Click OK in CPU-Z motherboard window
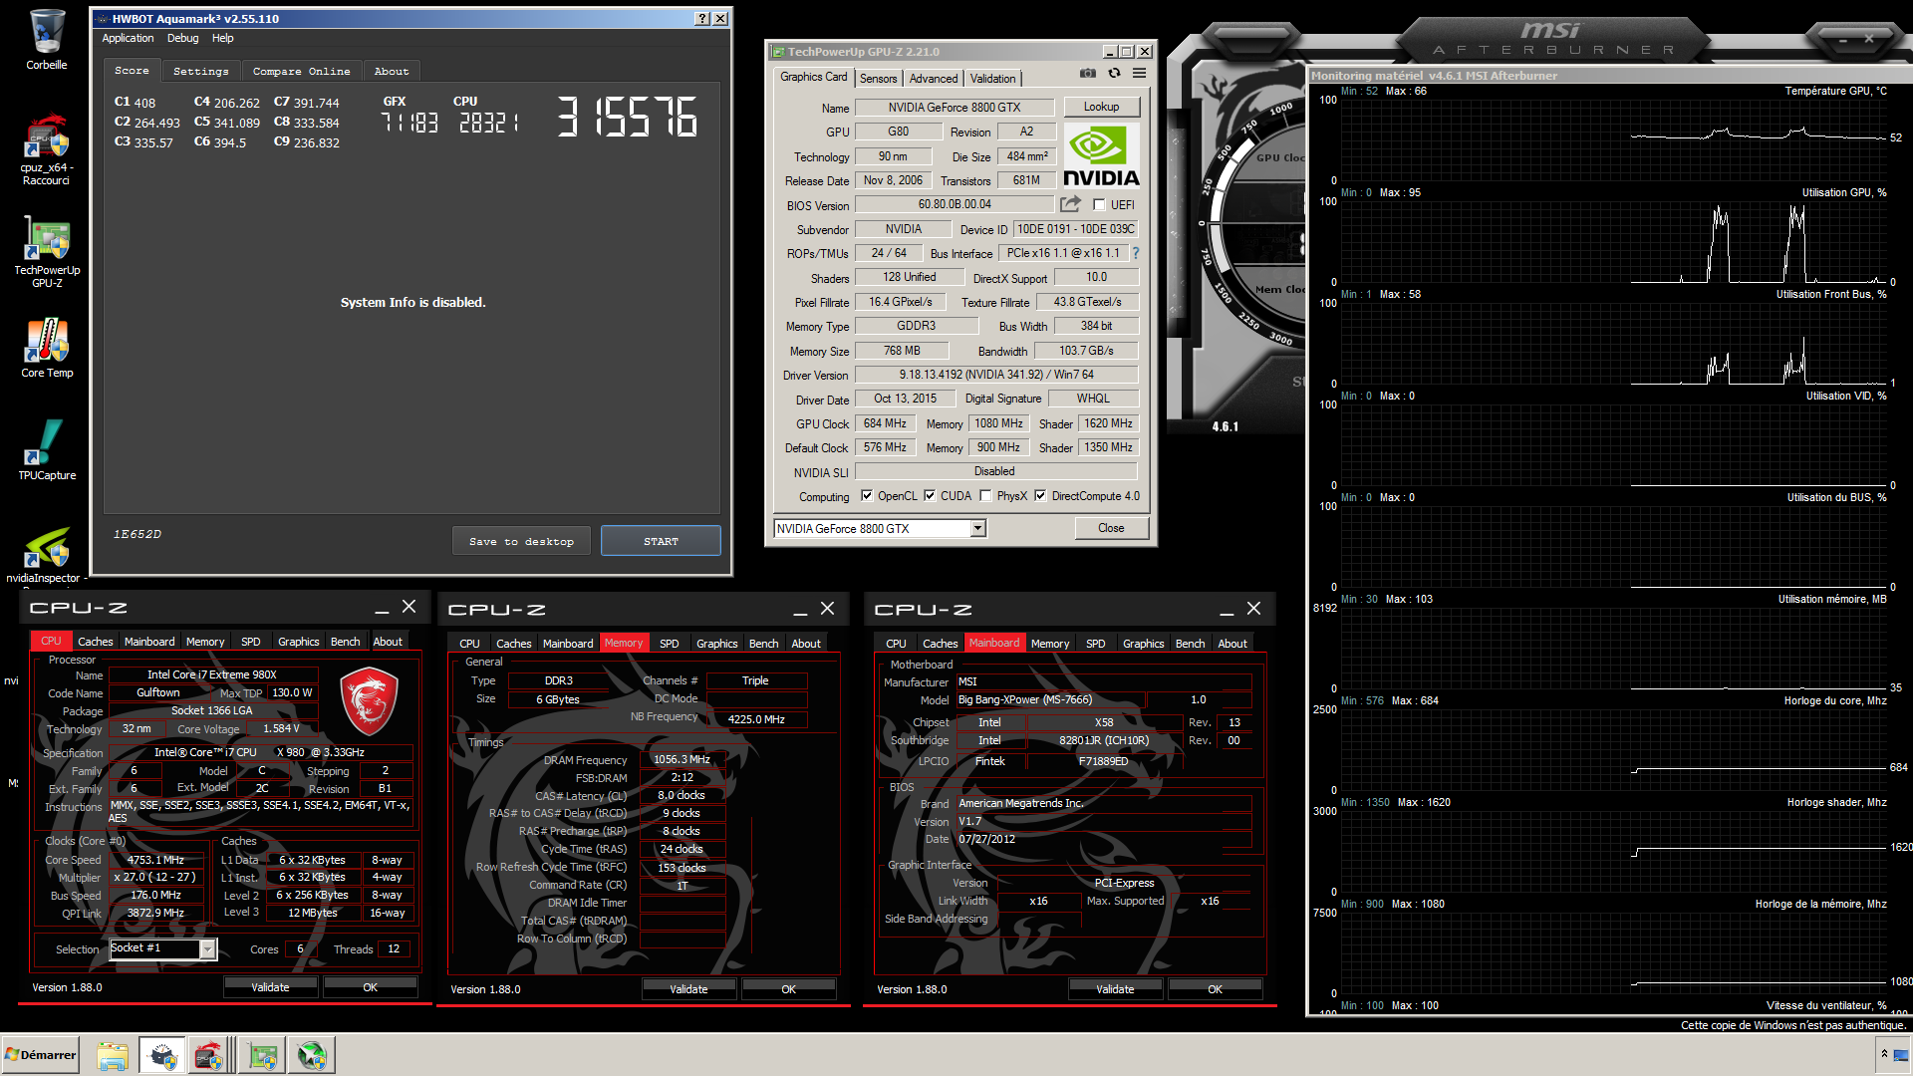The height and width of the screenshot is (1076, 1913). tap(1215, 989)
